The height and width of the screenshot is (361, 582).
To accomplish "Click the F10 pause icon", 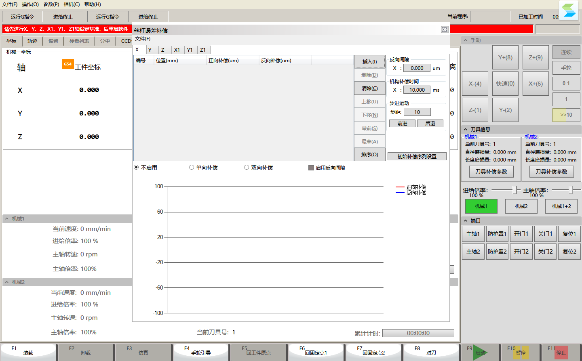I will click(521, 353).
